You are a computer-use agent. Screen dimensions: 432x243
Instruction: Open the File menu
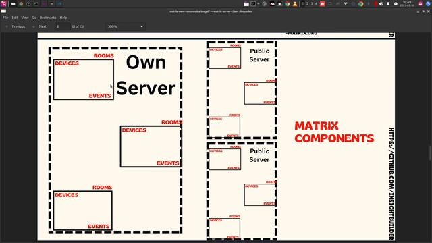tap(5, 18)
